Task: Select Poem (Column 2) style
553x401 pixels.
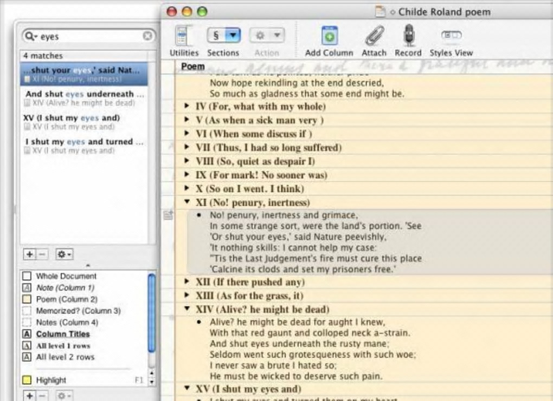Action: pos(67,299)
